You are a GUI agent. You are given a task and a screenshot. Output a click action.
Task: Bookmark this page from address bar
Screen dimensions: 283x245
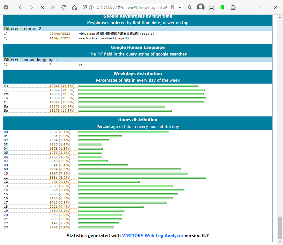tap(173, 7)
